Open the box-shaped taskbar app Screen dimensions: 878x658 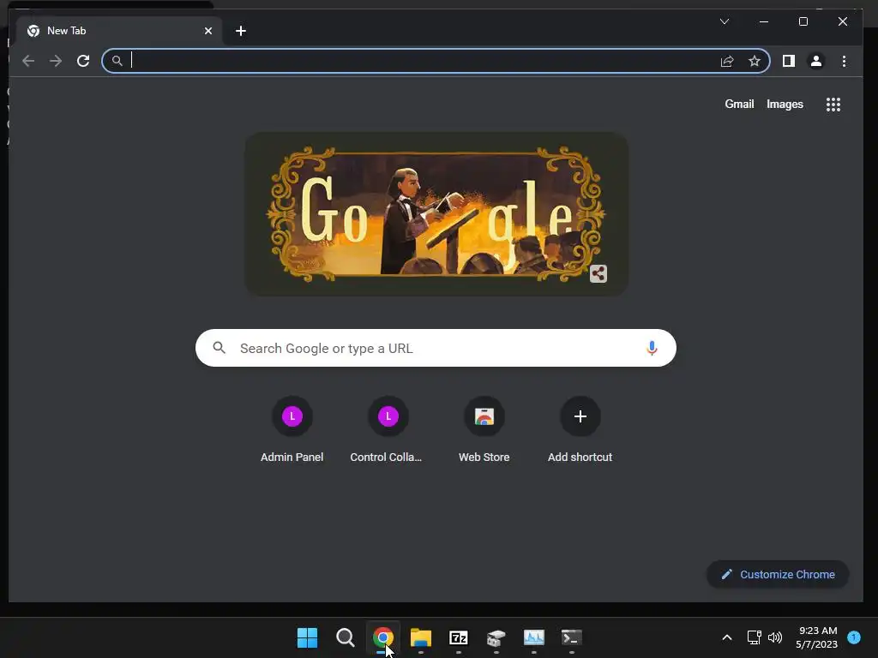(x=496, y=637)
